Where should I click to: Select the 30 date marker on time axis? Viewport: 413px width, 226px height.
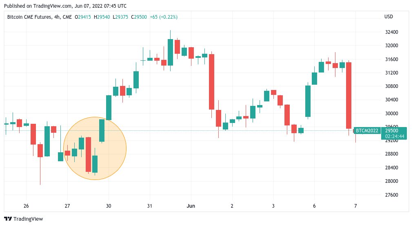[109, 206]
